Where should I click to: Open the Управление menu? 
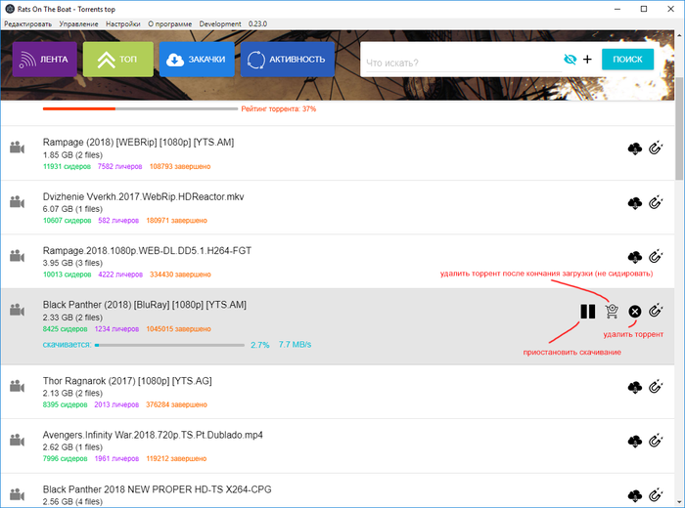78,22
